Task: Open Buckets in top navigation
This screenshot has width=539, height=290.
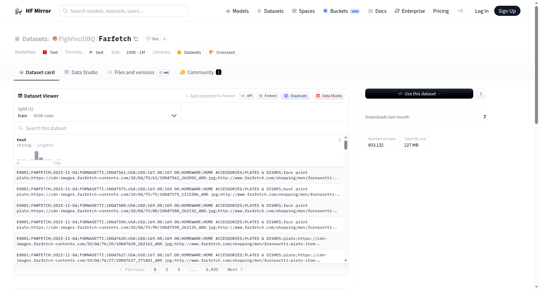Action: point(341,11)
